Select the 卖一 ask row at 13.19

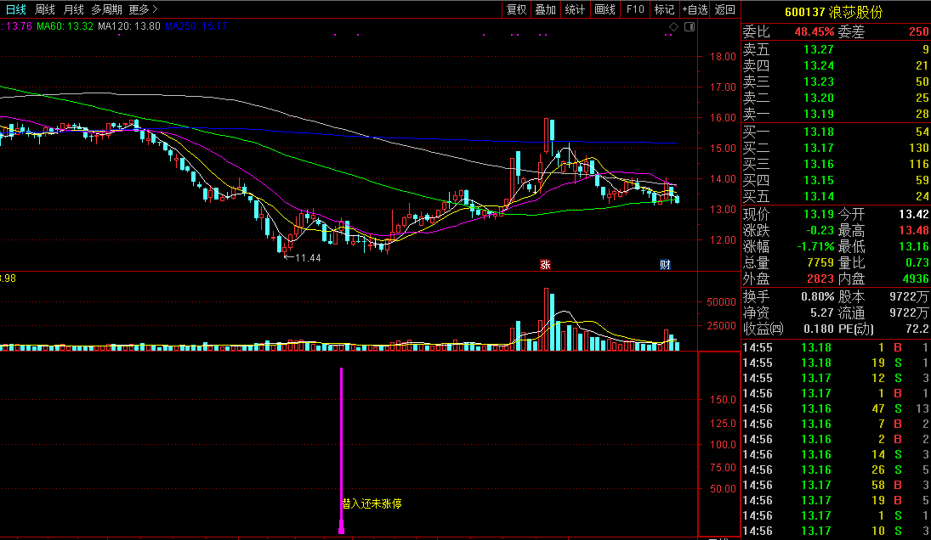pyautogui.click(x=836, y=113)
